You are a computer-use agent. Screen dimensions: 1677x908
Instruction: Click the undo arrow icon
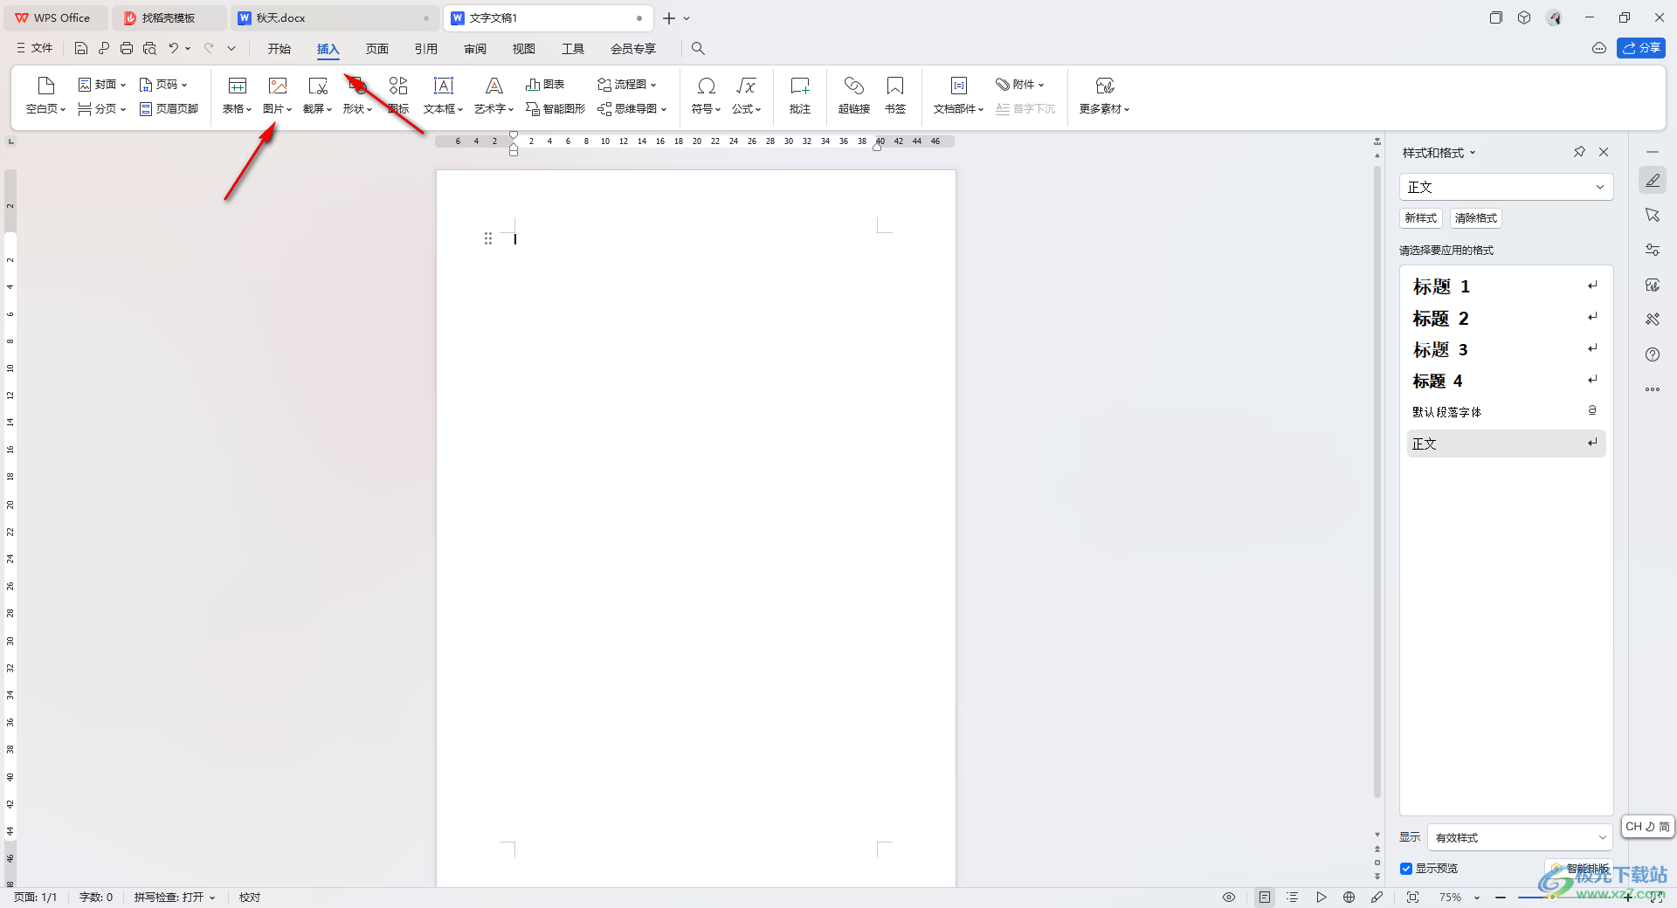pos(174,48)
